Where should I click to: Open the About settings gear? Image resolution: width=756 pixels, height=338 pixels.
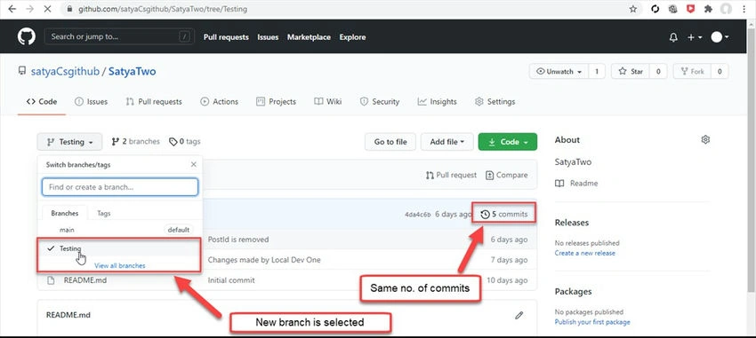705,140
